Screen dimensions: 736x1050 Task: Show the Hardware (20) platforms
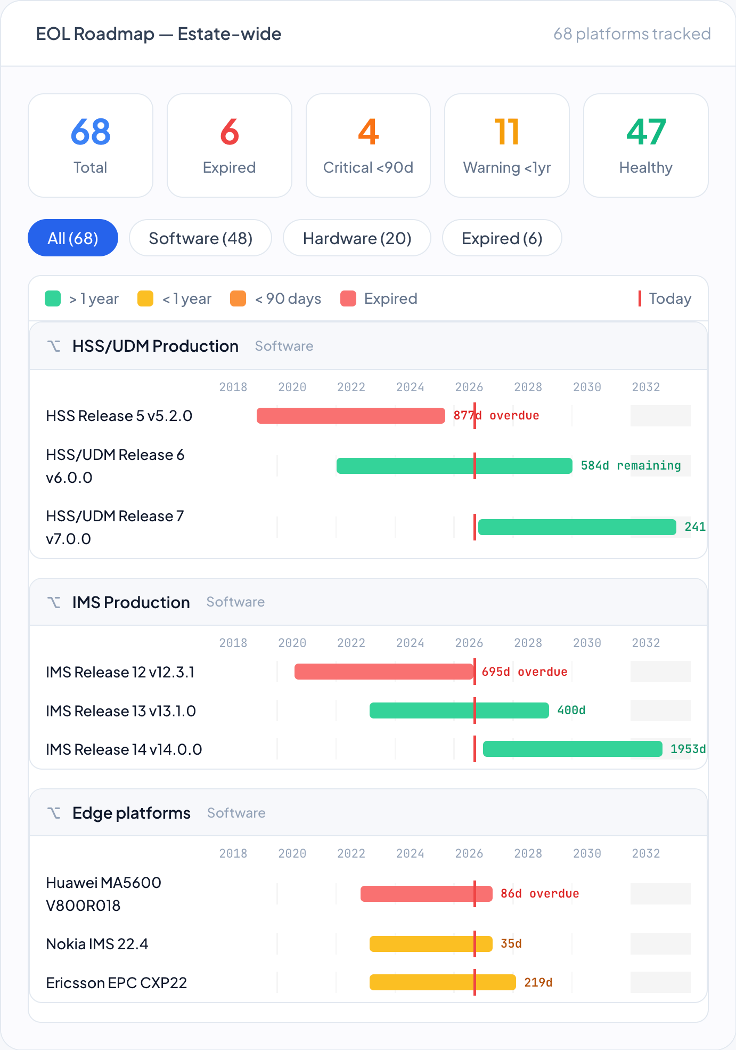click(357, 238)
